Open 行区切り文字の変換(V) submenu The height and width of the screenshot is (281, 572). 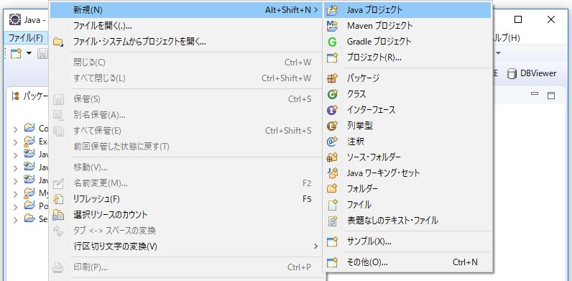click(185, 247)
